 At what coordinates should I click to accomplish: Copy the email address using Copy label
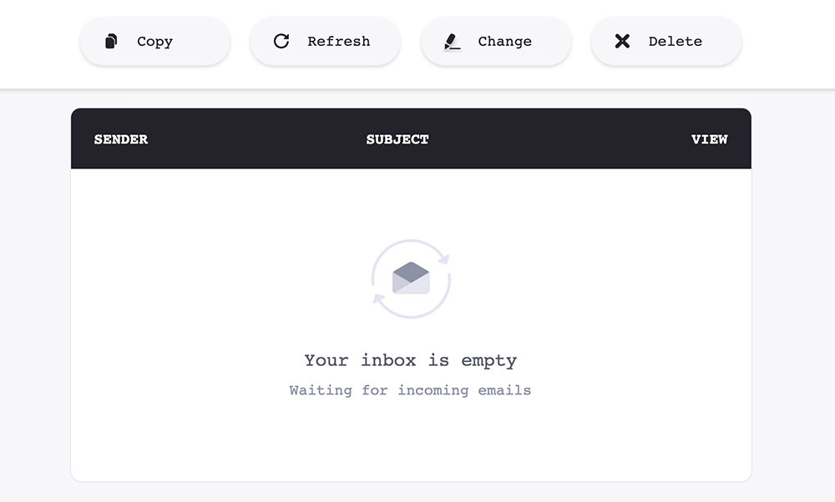154,42
